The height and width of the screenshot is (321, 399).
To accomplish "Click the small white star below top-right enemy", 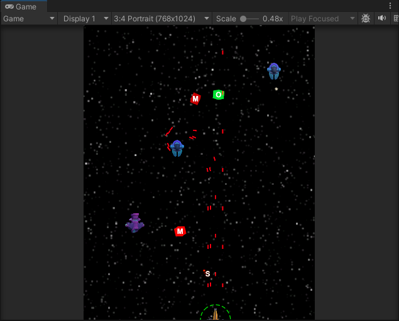I will [x=276, y=89].
